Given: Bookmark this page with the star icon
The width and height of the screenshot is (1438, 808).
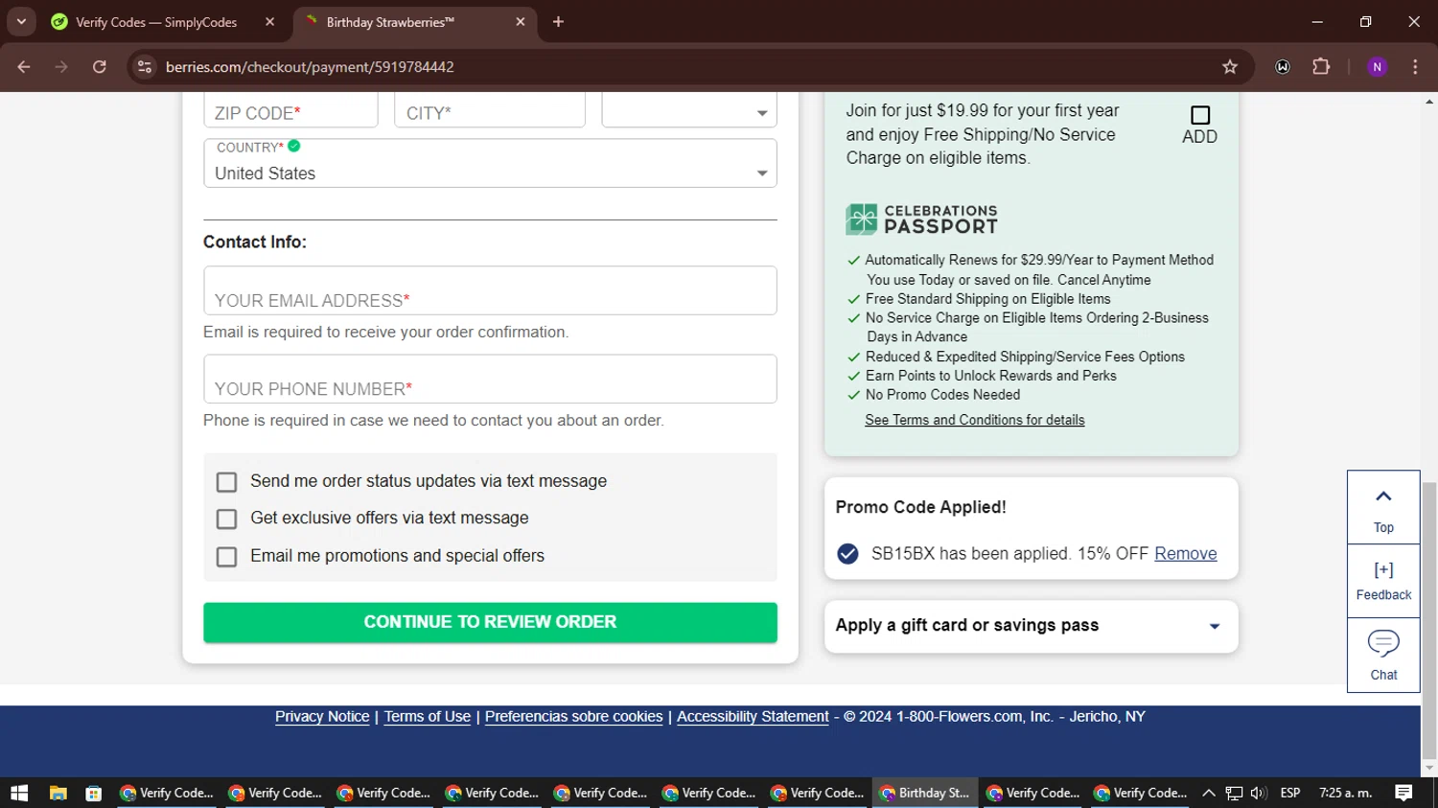Looking at the screenshot, I should click(1230, 67).
